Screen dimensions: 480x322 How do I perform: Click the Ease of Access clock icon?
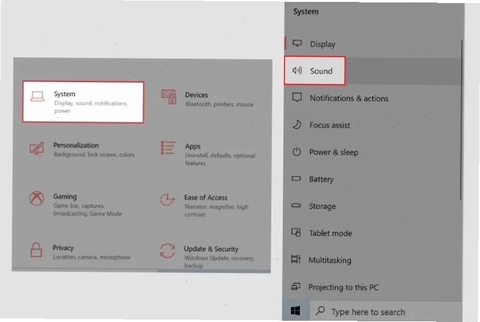click(x=167, y=200)
